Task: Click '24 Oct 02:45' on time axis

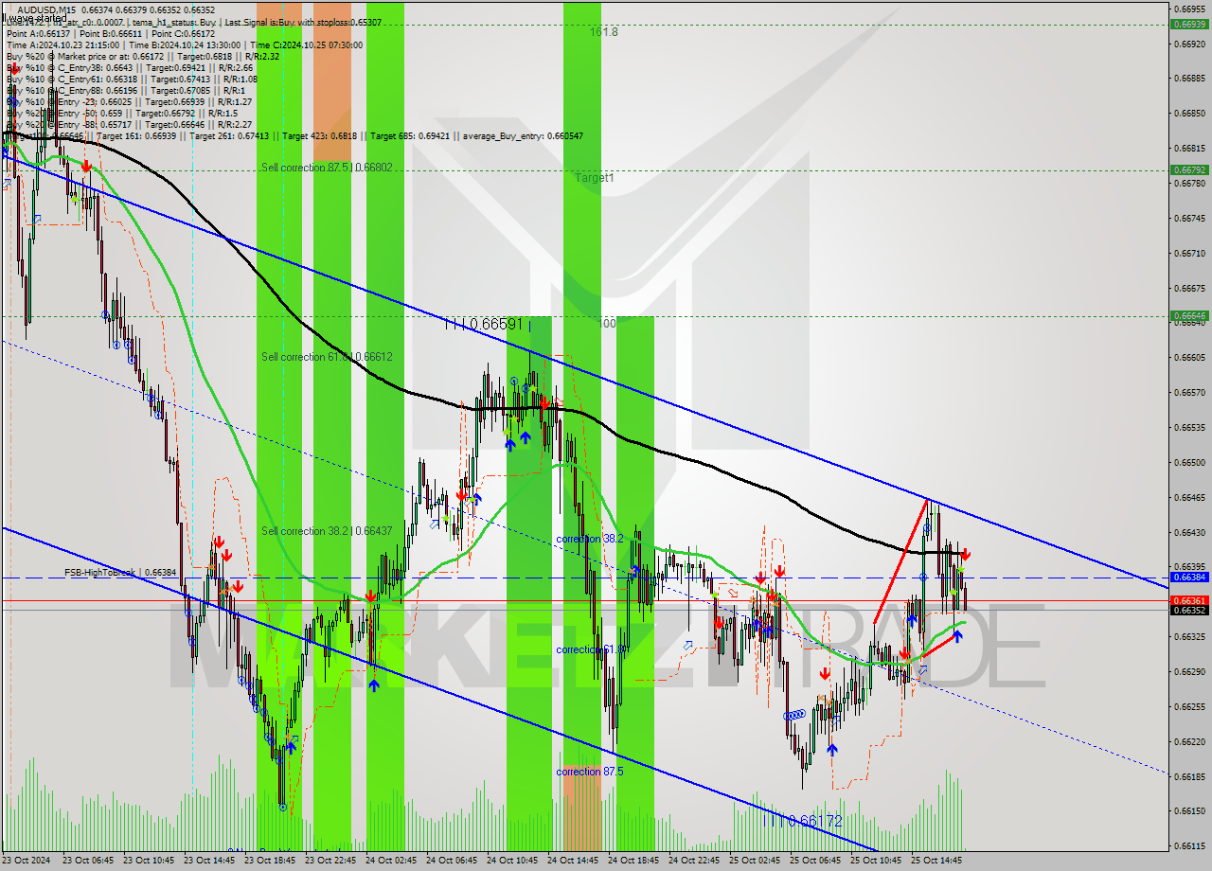Action: pos(389,861)
